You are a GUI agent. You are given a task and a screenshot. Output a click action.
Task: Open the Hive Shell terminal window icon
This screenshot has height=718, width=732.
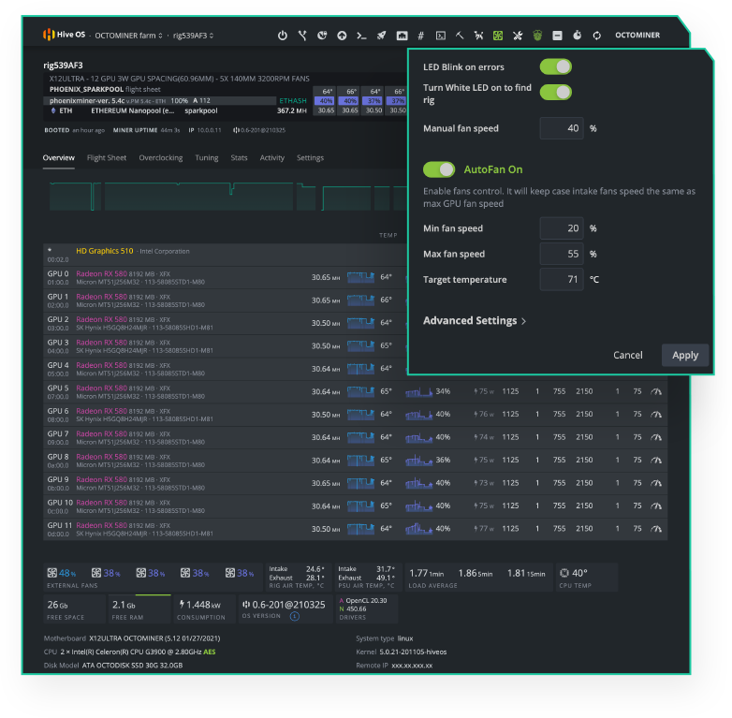pyautogui.click(x=440, y=36)
